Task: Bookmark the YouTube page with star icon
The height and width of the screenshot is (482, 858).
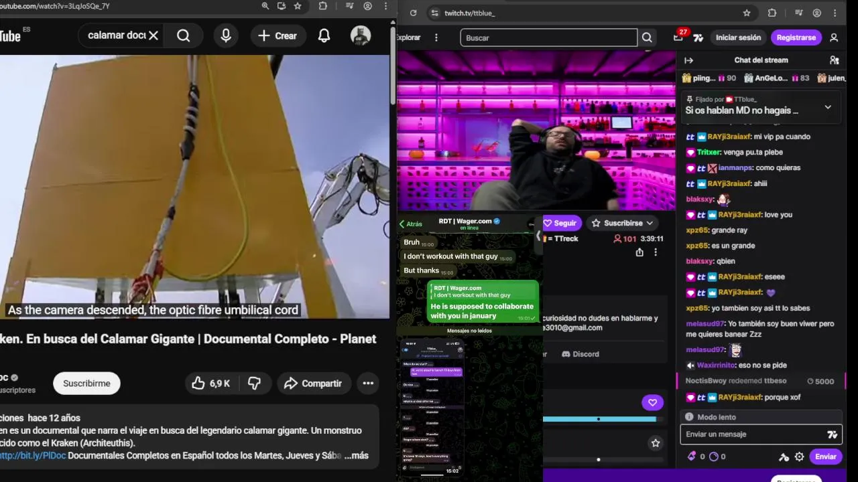Action: click(x=298, y=6)
